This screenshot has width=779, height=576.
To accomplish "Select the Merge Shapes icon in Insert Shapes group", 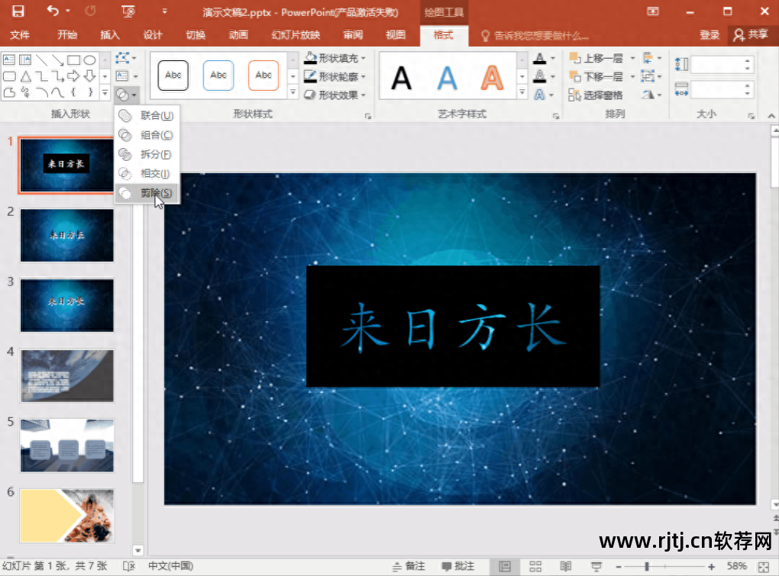I will point(123,95).
